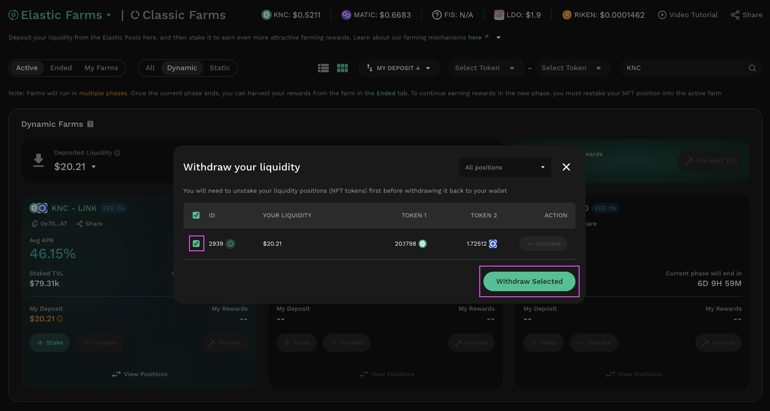Click Dynamic Farms help question icon
The height and width of the screenshot is (411, 770).
(91, 124)
